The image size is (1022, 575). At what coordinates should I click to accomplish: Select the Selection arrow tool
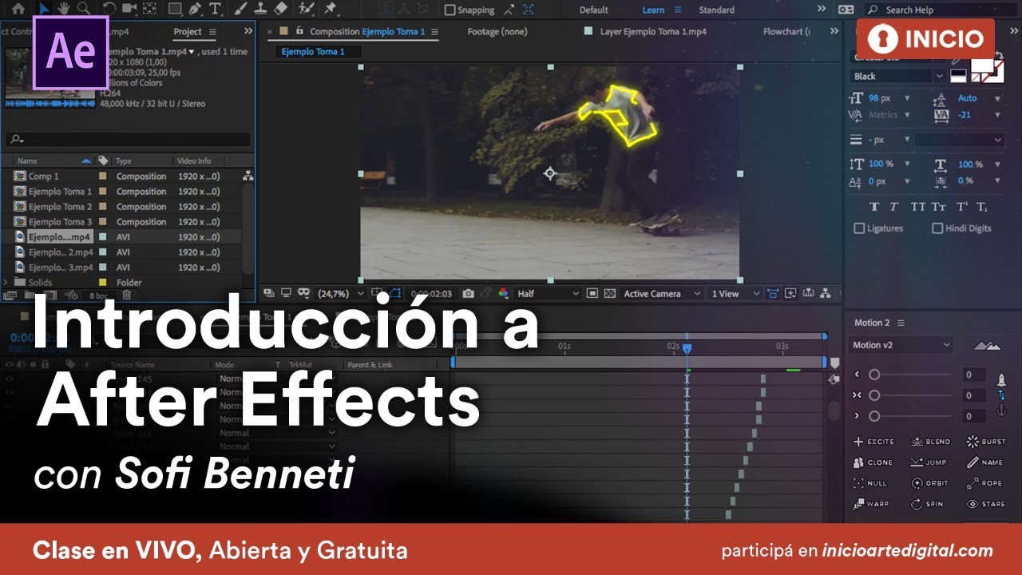click(x=45, y=9)
